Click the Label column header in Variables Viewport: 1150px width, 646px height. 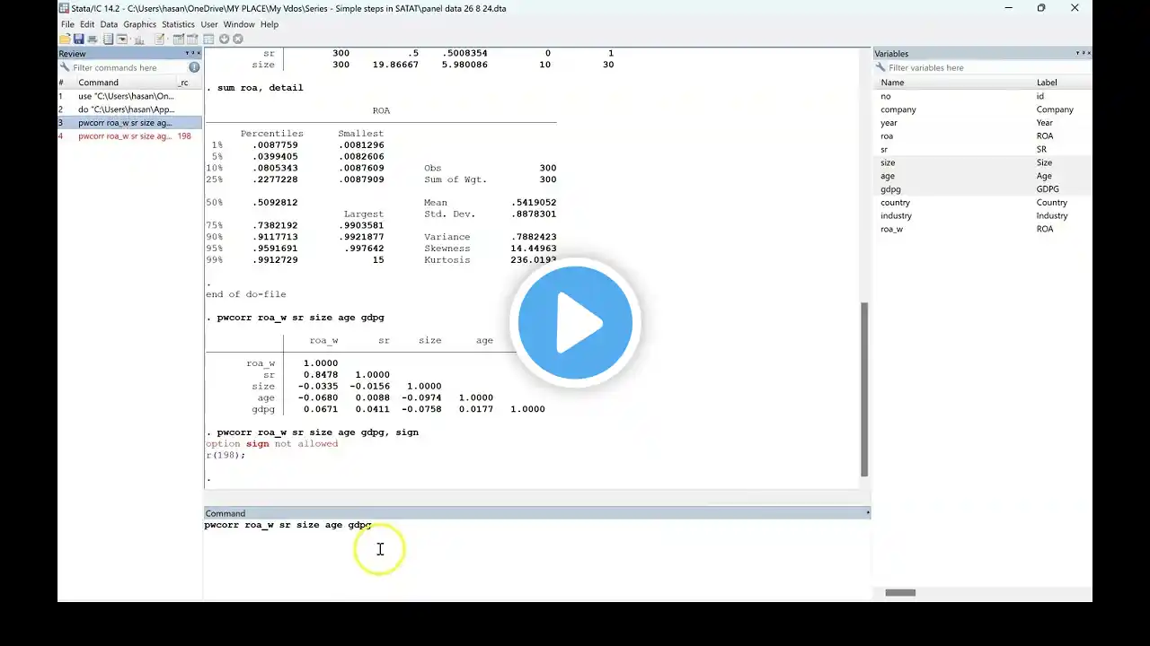point(1062,83)
